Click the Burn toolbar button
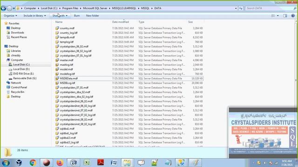 (77, 15)
